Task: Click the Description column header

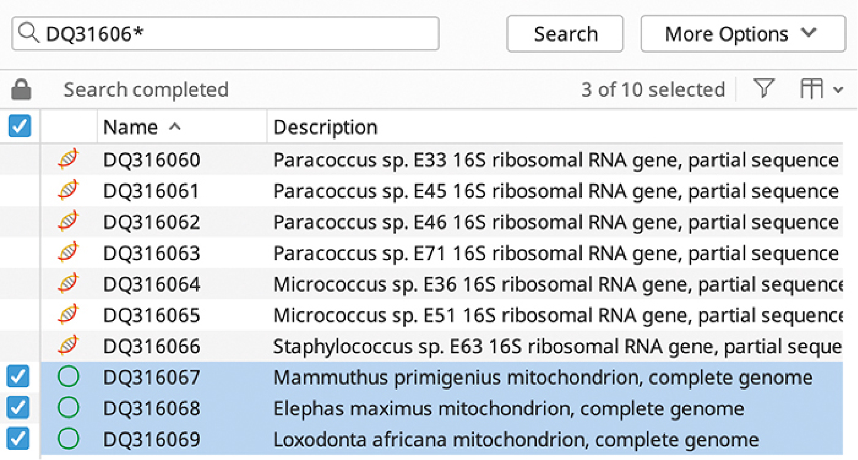Action: pos(325,127)
